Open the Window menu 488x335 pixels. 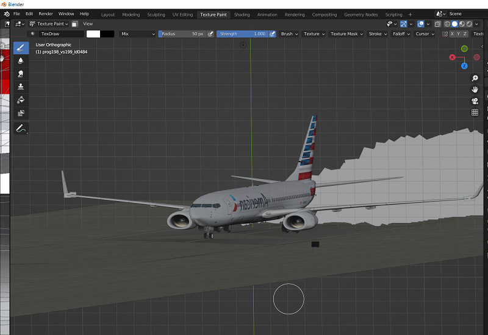[66, 13]
